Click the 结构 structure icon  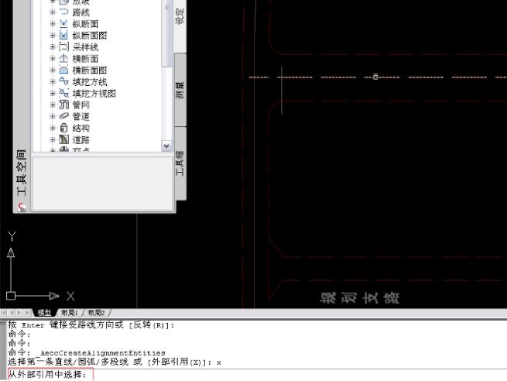(x=63, y=128)
